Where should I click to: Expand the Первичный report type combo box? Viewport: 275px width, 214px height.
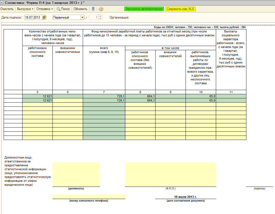(x=82, y=17)
